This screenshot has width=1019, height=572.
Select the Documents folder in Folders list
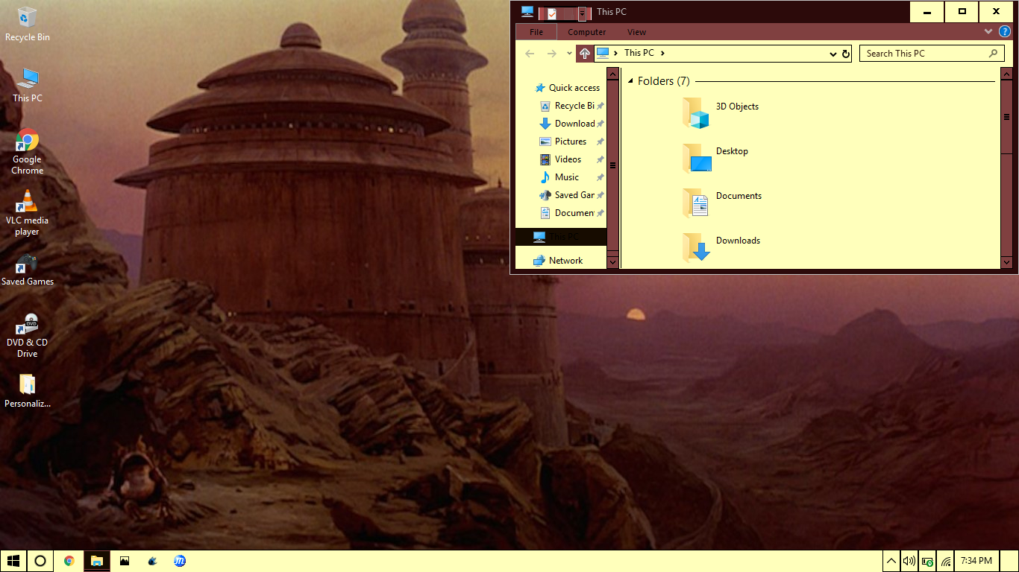tap(722, 202)
